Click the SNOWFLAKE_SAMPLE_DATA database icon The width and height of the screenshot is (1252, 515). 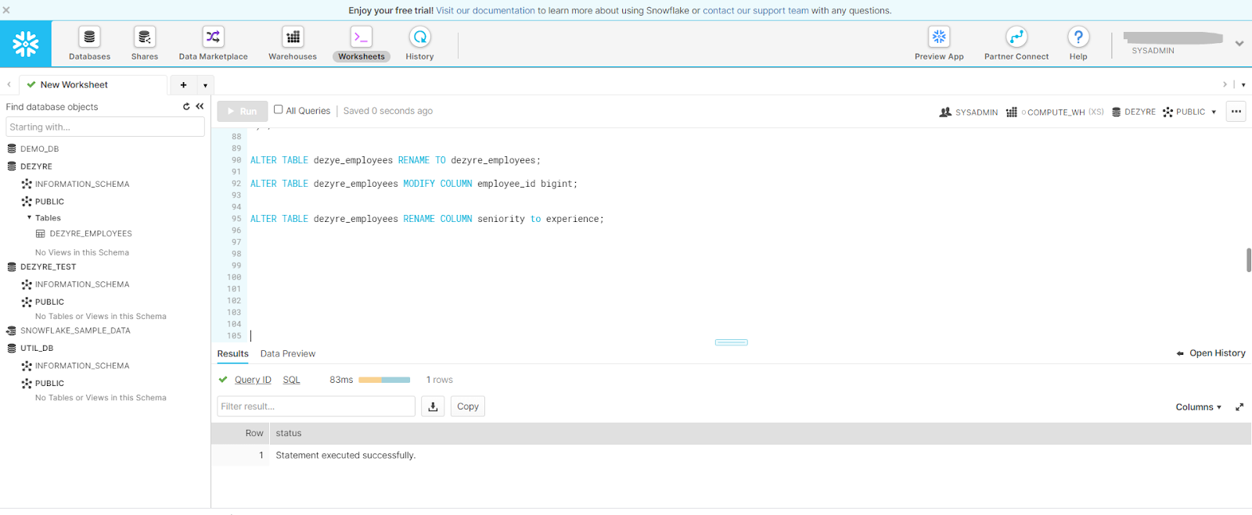pos(11,331)
